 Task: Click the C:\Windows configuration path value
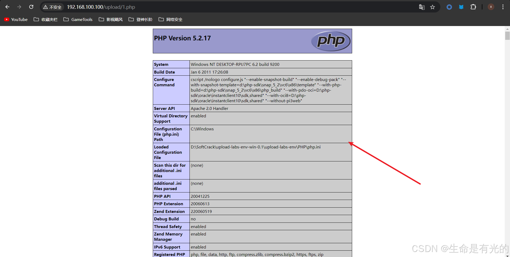coord(202,129)
